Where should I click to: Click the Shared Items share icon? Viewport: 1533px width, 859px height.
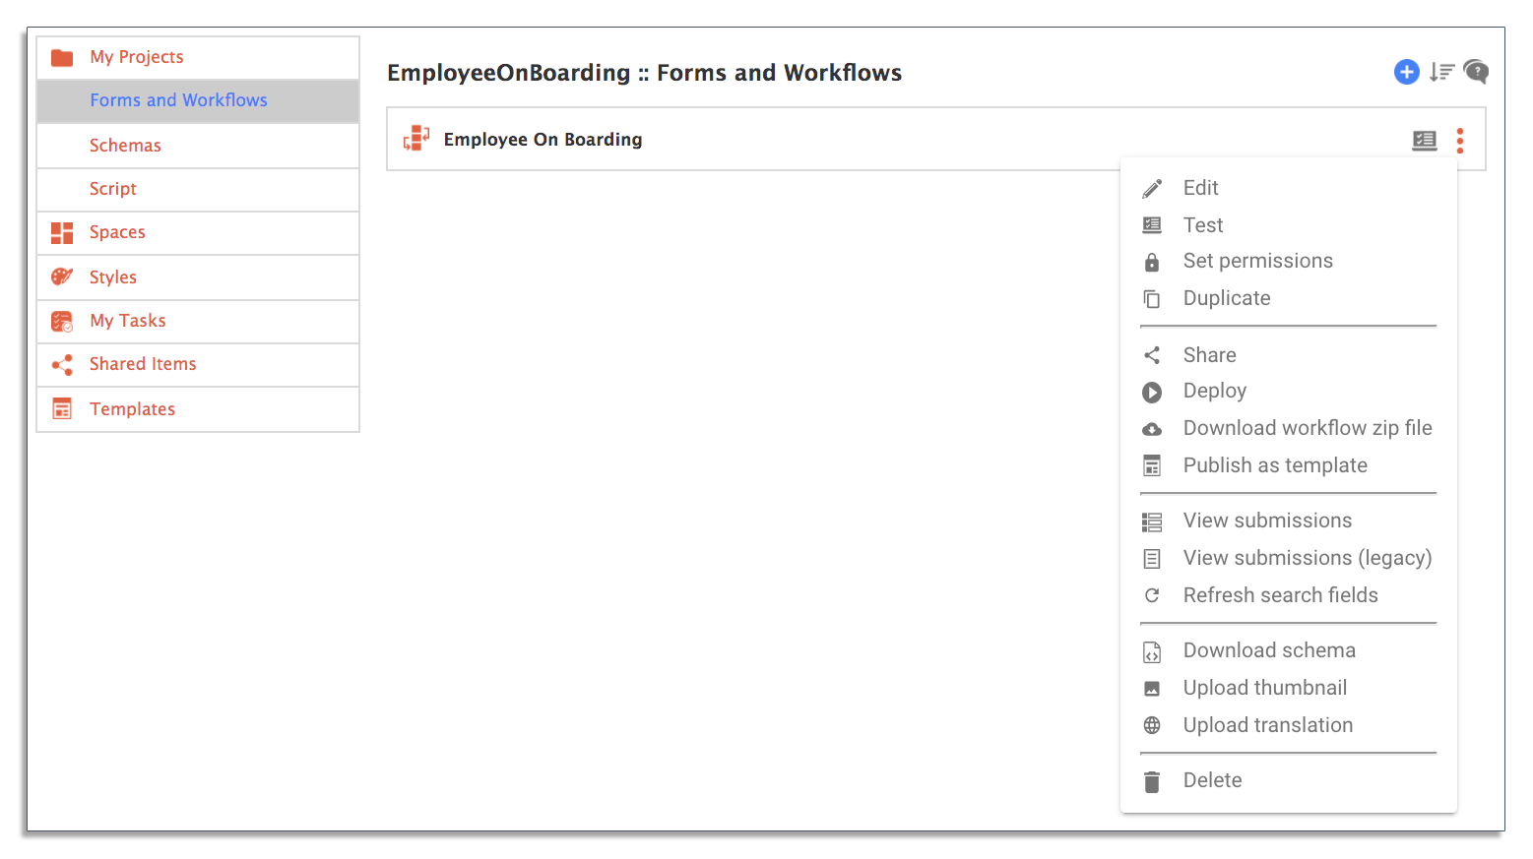(x=62, y=364)
